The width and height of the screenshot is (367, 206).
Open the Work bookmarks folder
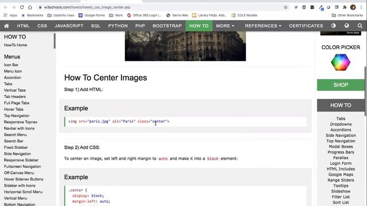pos(116,15)
